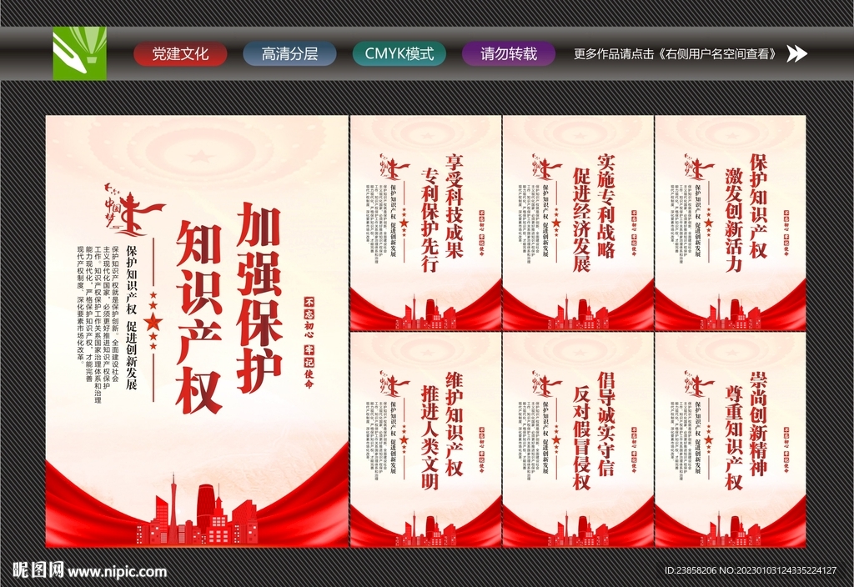
Task: Click the large red star on main poster
Action: pos(153,321)
